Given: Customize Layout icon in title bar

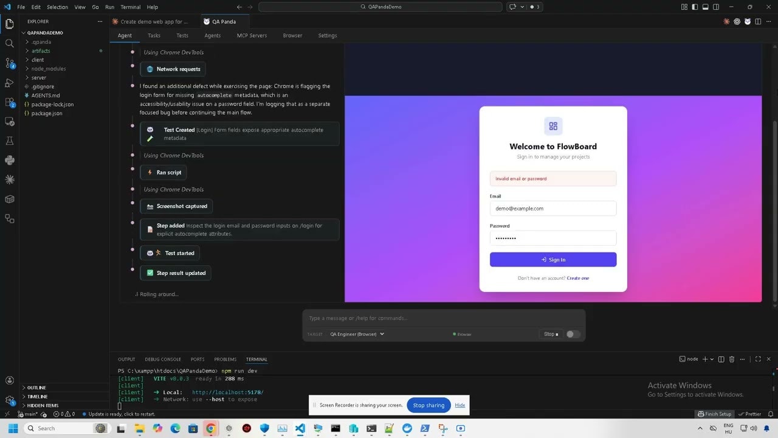Looking at the screenshot, I should tap(685, 7).
